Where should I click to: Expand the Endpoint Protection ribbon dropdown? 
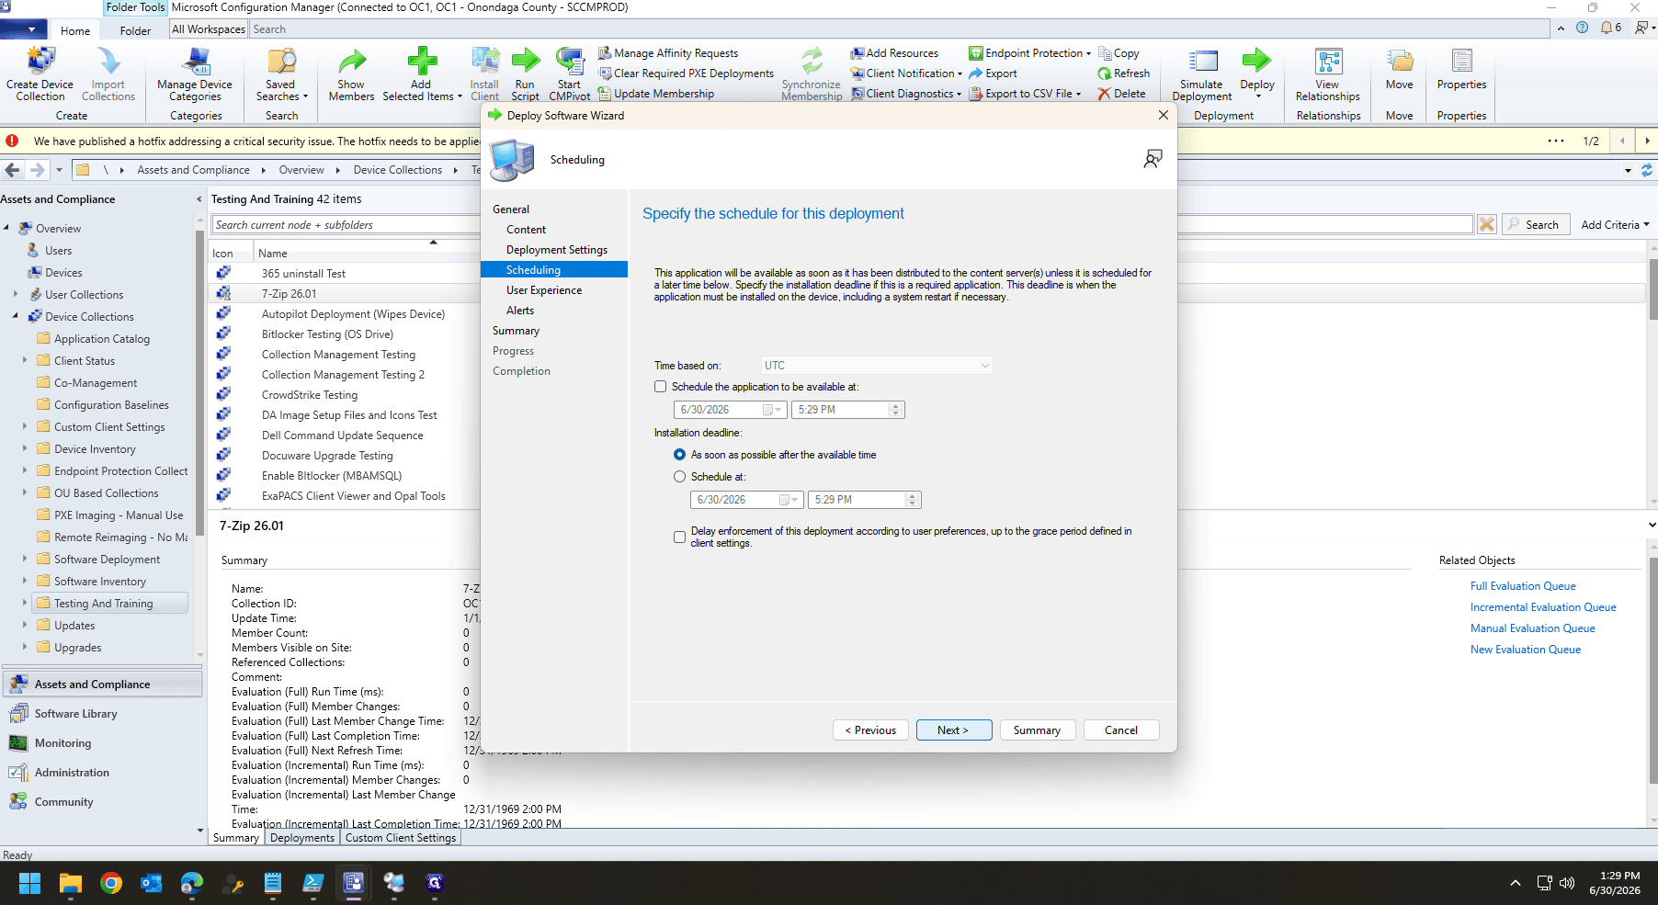[x=1029, y=53]
